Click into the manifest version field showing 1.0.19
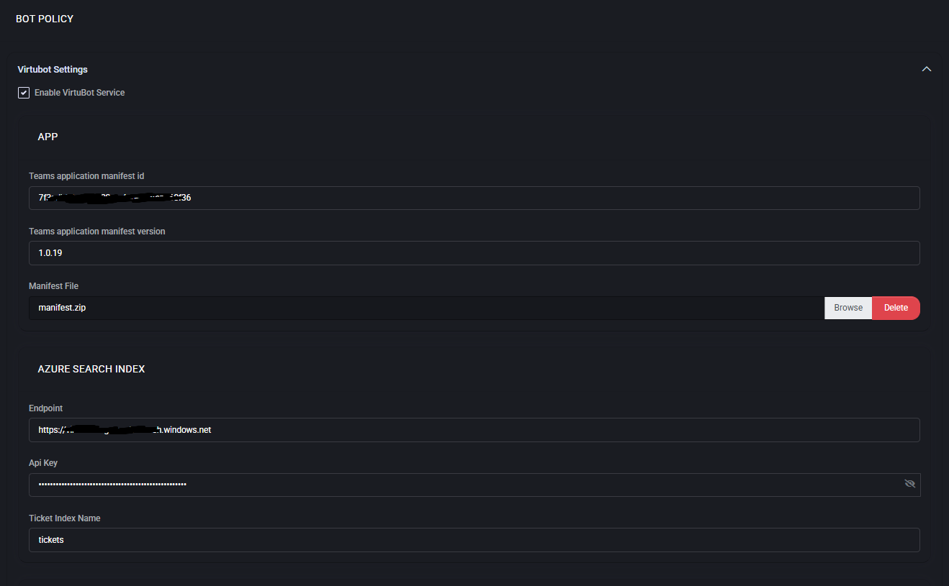Viewport: 949px width, 586px height. pos(474,253)
